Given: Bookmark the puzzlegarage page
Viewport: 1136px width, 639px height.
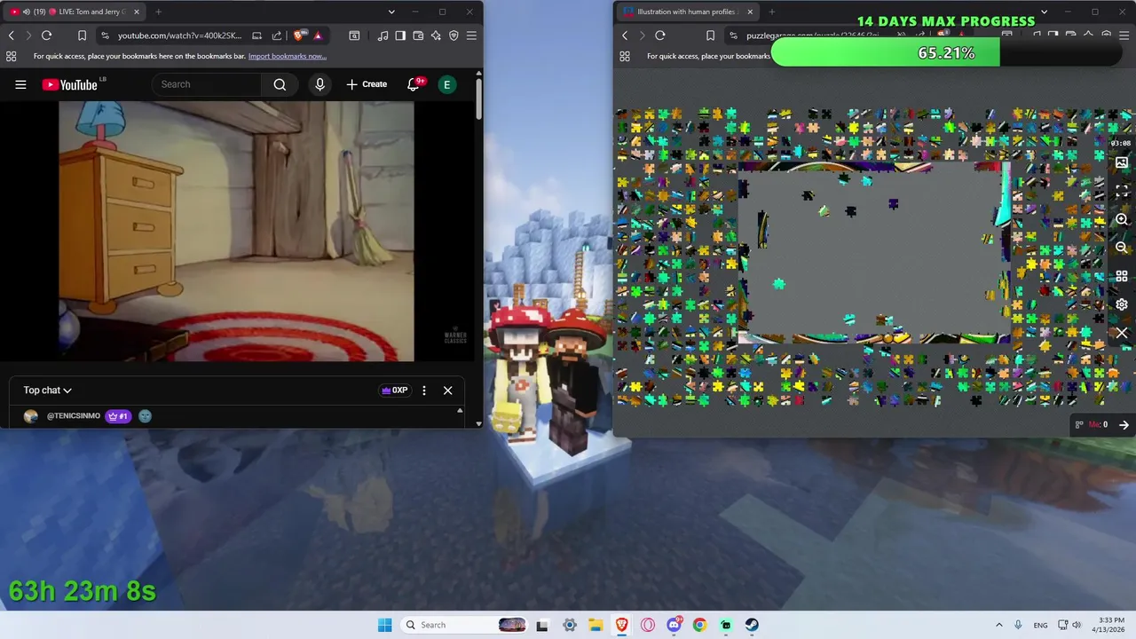Looking at the screenshot, I should coord(710,35).
